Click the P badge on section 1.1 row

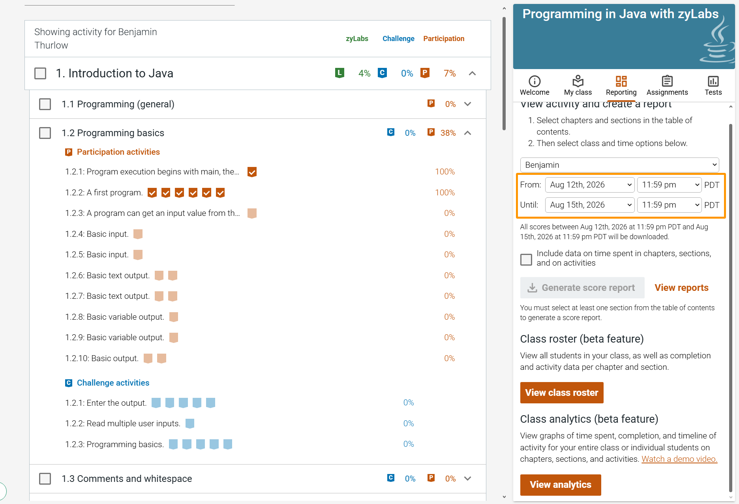coord(431,103)
